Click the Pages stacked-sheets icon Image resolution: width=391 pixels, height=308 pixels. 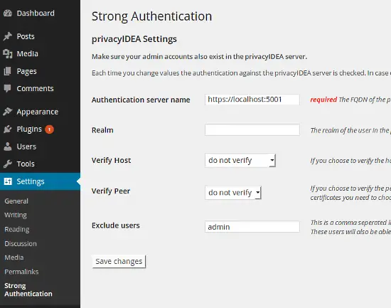pos(8,71)
